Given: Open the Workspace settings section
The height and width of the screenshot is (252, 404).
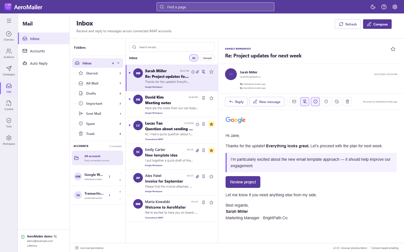Looking at the screenshot, I should point(9,140).
